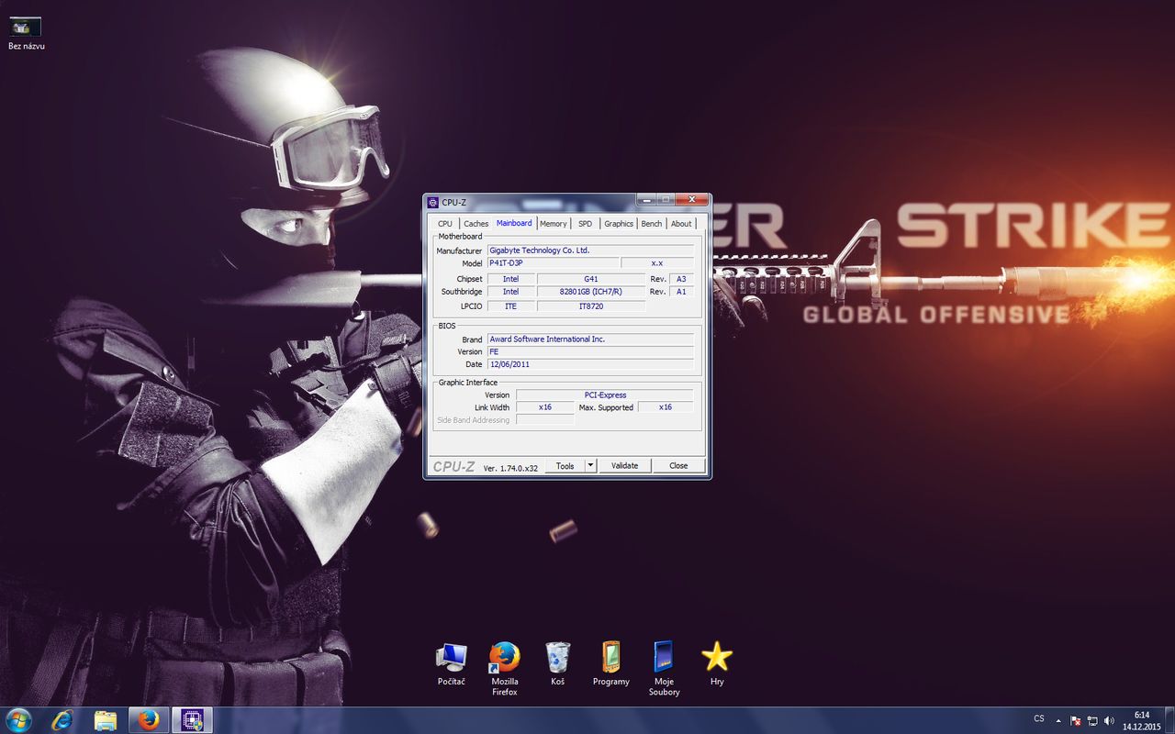Click the Model field P41T-D3P
The height and width of the screenshot is (734, 1175).
pos(552,262)
